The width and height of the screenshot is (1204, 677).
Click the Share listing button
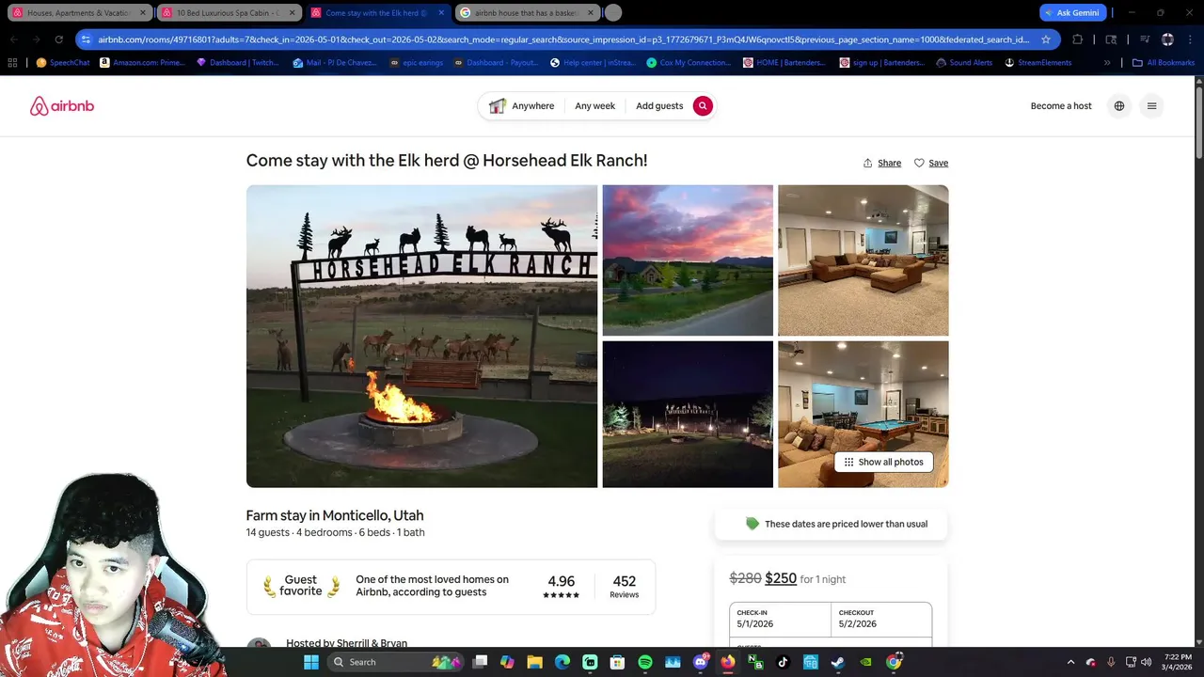point(882,163)
